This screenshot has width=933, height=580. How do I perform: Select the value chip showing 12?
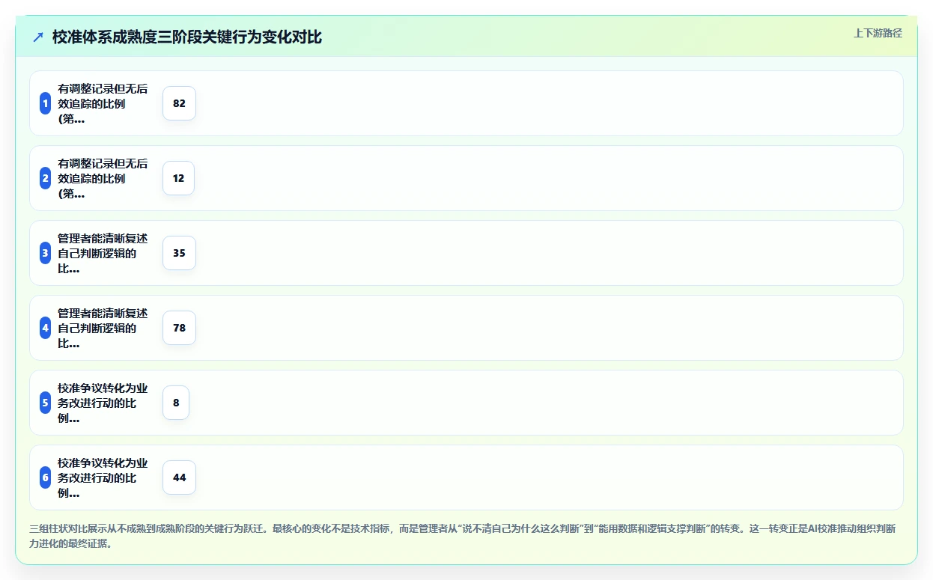(178, 178)
